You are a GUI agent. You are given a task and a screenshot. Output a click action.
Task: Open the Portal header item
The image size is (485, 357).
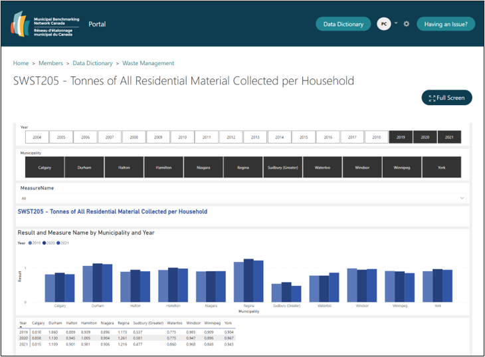click(97, 25)
